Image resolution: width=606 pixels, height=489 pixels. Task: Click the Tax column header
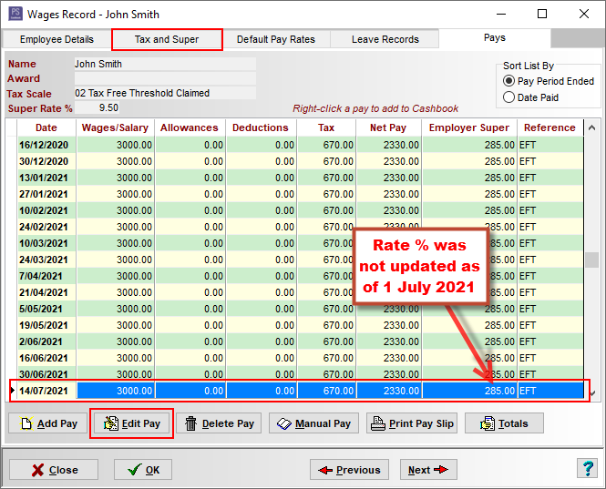pos(326,127)
